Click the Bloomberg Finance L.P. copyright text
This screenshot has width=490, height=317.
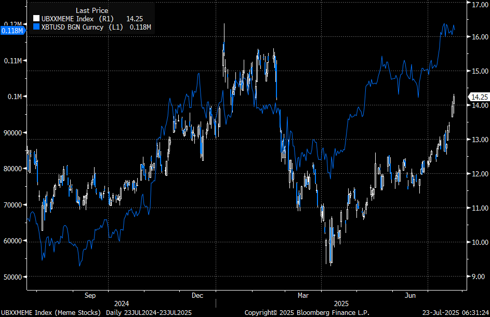(x=307, y=313)
